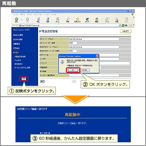The image size is (146, 146).
Task: Open the ファイル menu
Action: pyautogui.click(x=15, y=15)
